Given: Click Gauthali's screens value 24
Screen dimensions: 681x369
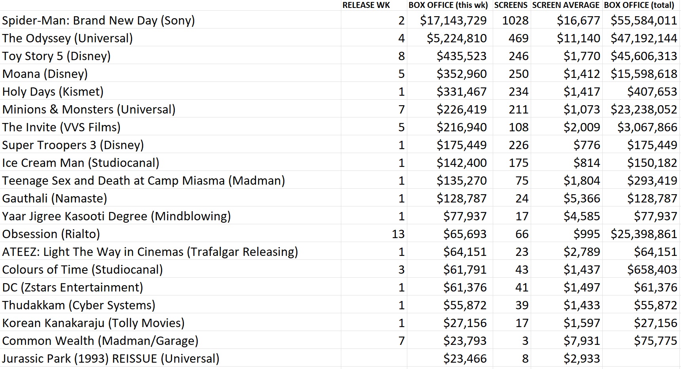Looking at the screenshot, I should (x=522, y=199).
